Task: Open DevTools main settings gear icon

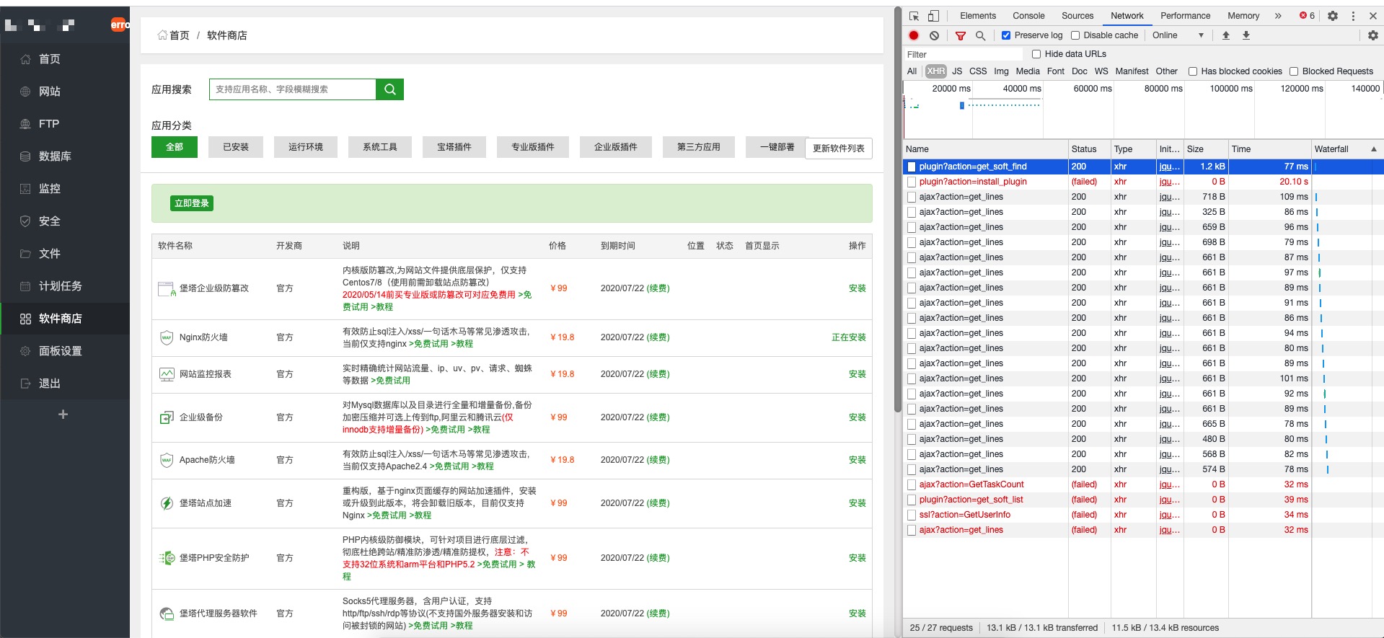Action: (1333, 16)
